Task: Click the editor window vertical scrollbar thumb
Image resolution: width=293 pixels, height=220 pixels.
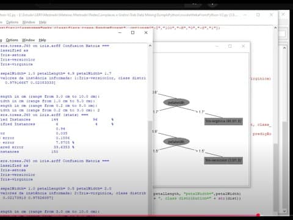Action: [275, 177]
